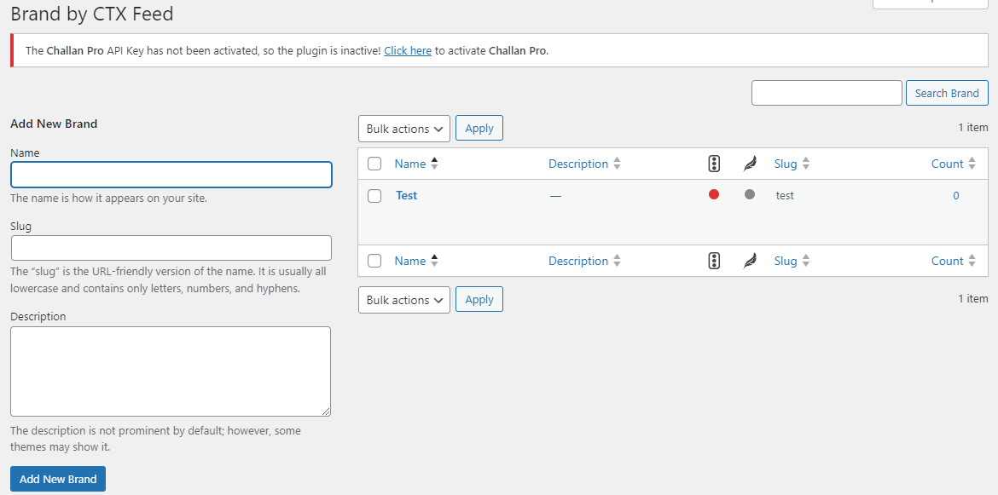Check the select-all checkbox in table header
The height and width of the screenshot is (495, 998).
point(374,164)
